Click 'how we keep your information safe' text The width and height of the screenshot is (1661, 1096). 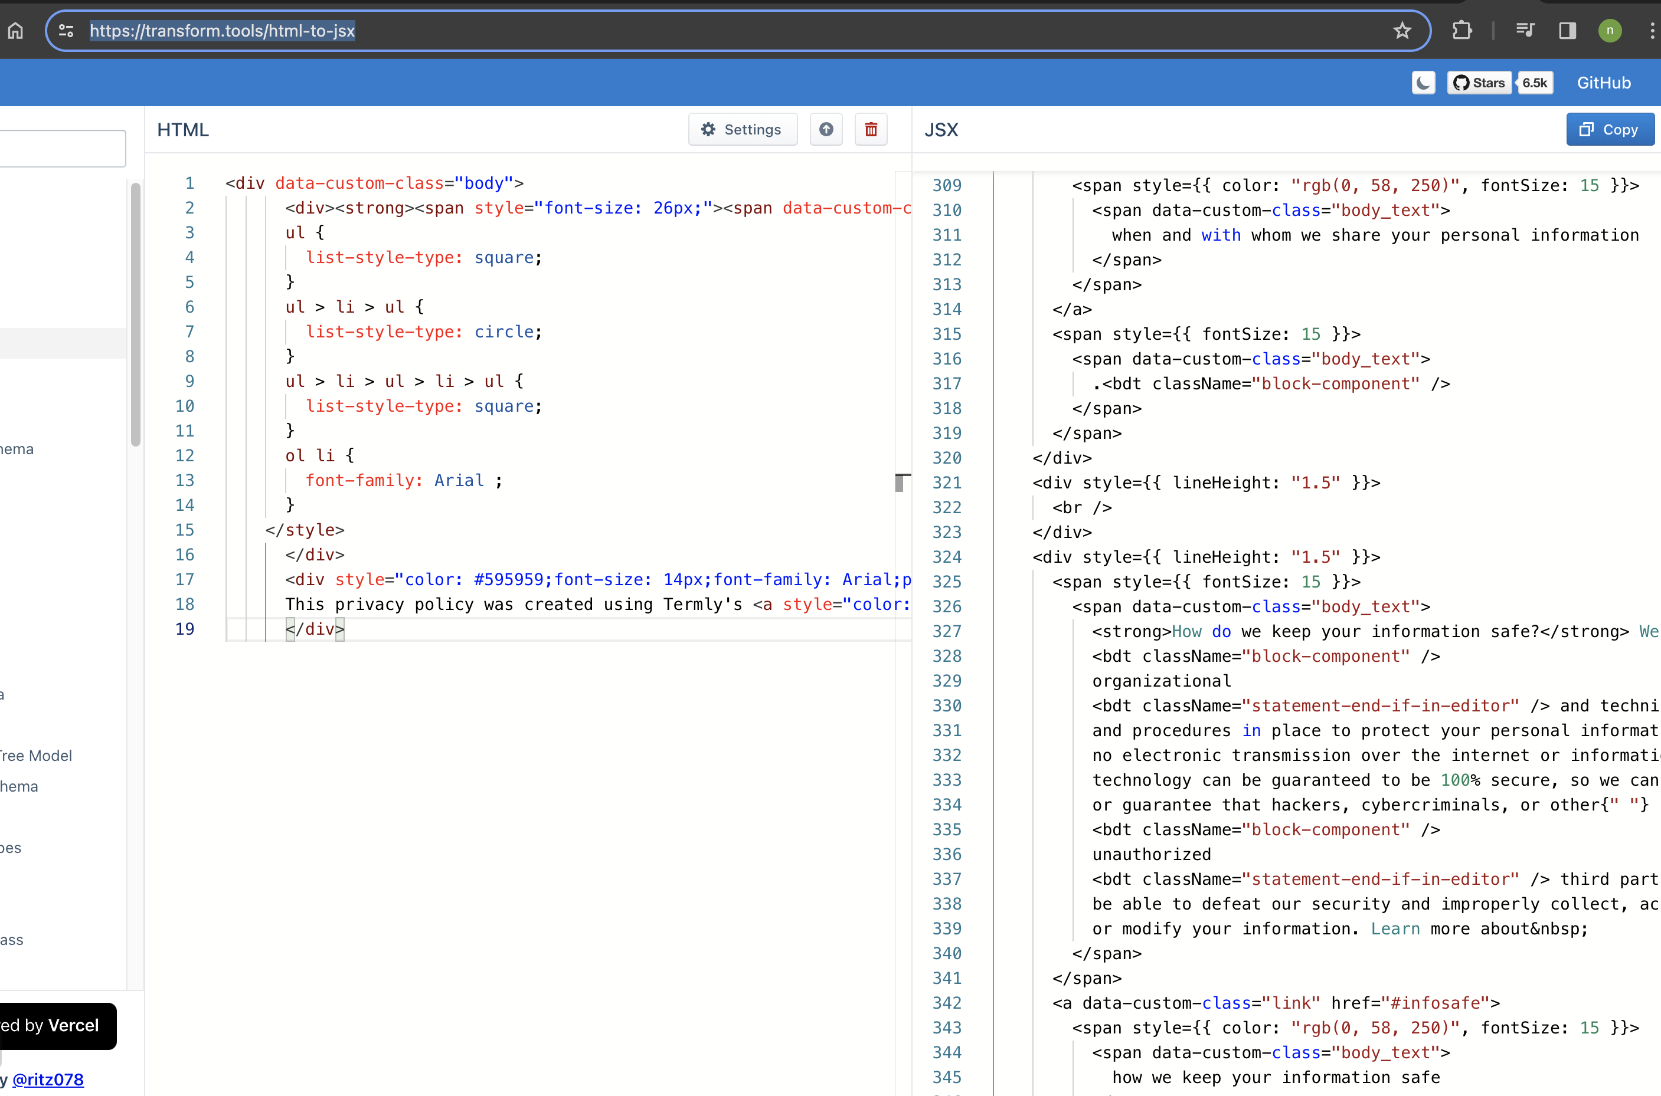(x=1276, y=1077)
